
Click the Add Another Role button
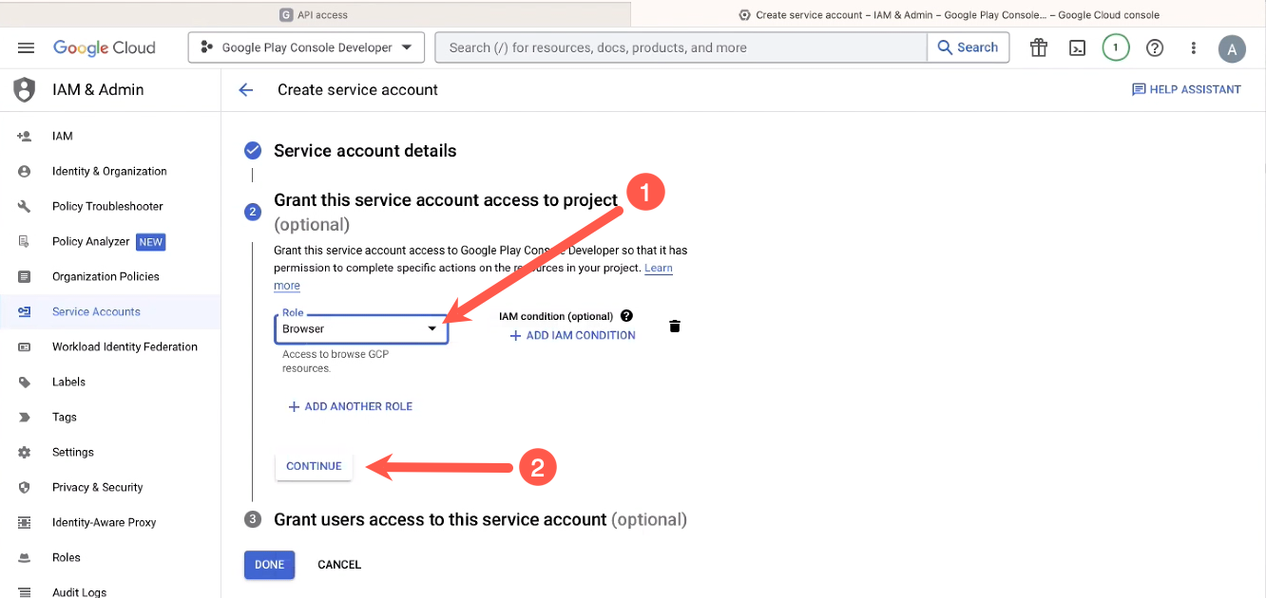pos(351,406)
